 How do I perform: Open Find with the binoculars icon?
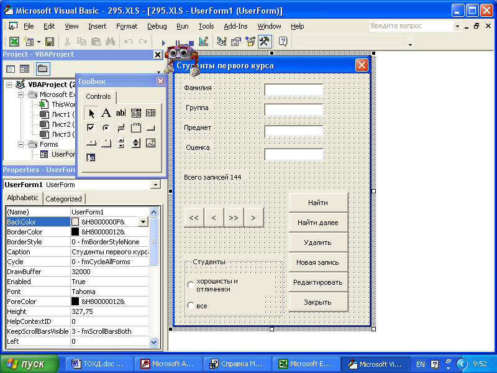click(x=110, y=41)
